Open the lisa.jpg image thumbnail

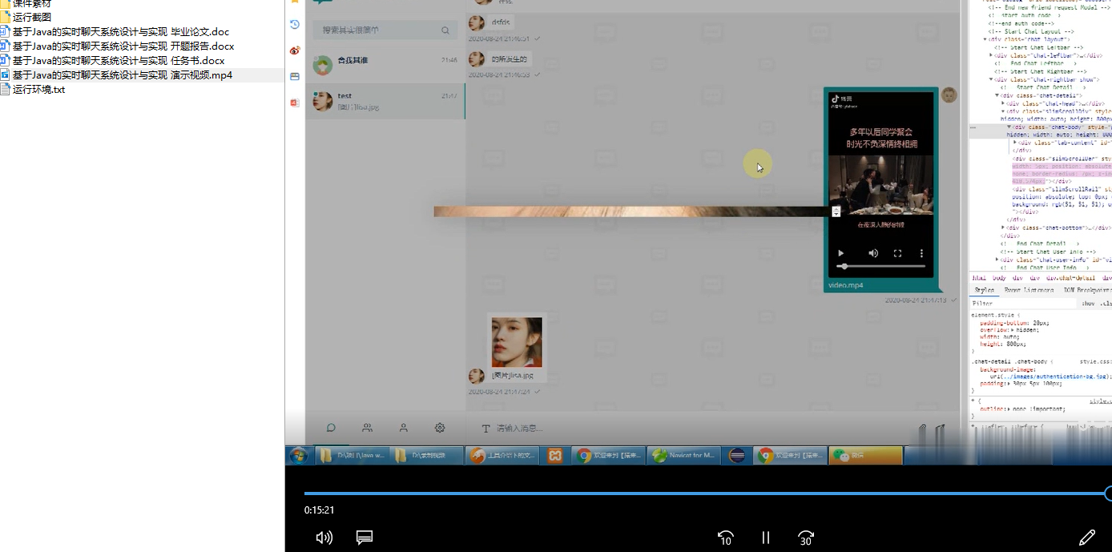pyautogui.click(x=517, y=343)
